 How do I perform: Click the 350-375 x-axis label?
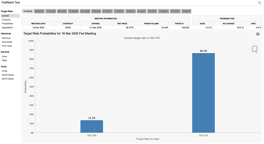coord(203,135)
